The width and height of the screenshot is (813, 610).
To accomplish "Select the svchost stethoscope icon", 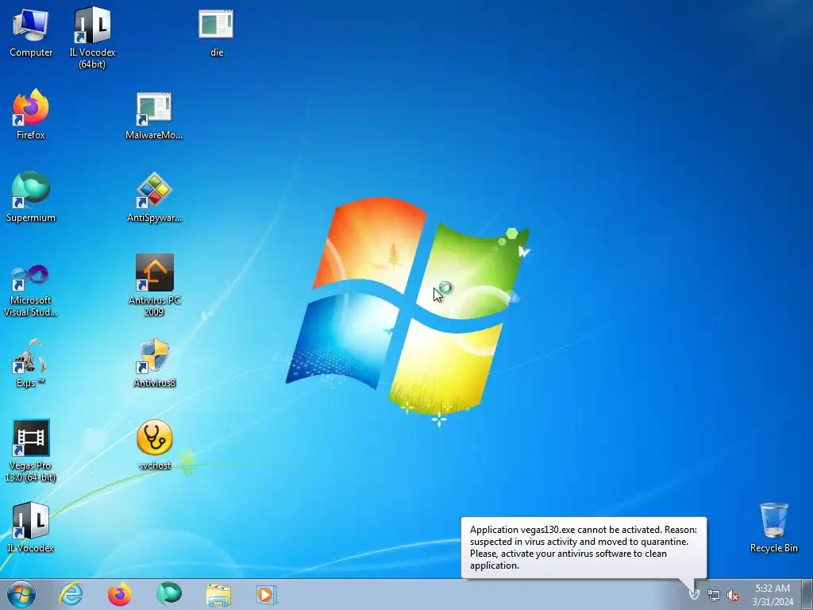I will 155,445.
